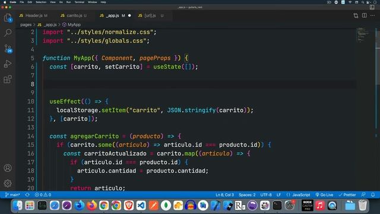
Task: Toggle the layout panel icon in title bar
Action: pyautogui.click(x=372, y=7)
